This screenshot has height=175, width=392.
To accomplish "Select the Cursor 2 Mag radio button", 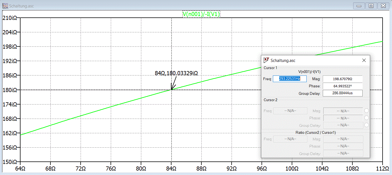I will pyautogui.click(x=367, y=111).
